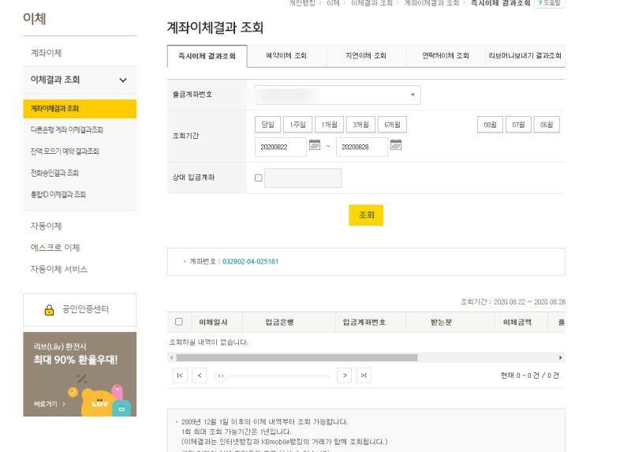This screenshot has width=631, height=452.
Task: Set period to 1개월
Action: (x=329, y=125)
